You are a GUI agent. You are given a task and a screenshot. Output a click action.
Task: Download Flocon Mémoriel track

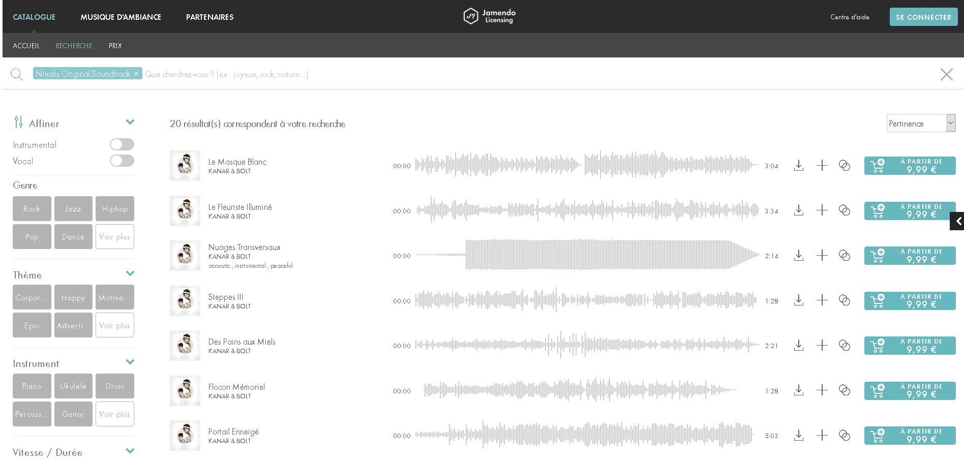799,390
